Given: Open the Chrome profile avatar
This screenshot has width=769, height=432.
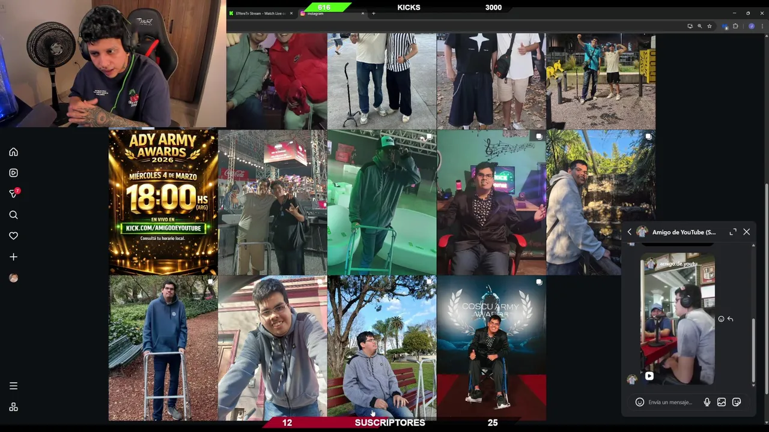Looking at the screenshot, I should (x=751, y=26).
